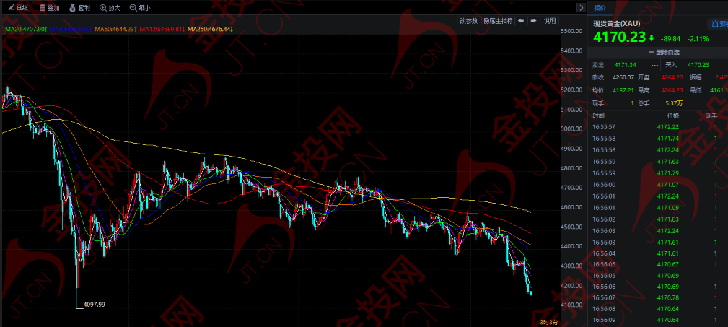728x327 pixels.
Task: Select trade row at 16:56:00
Action: (657, 184)
